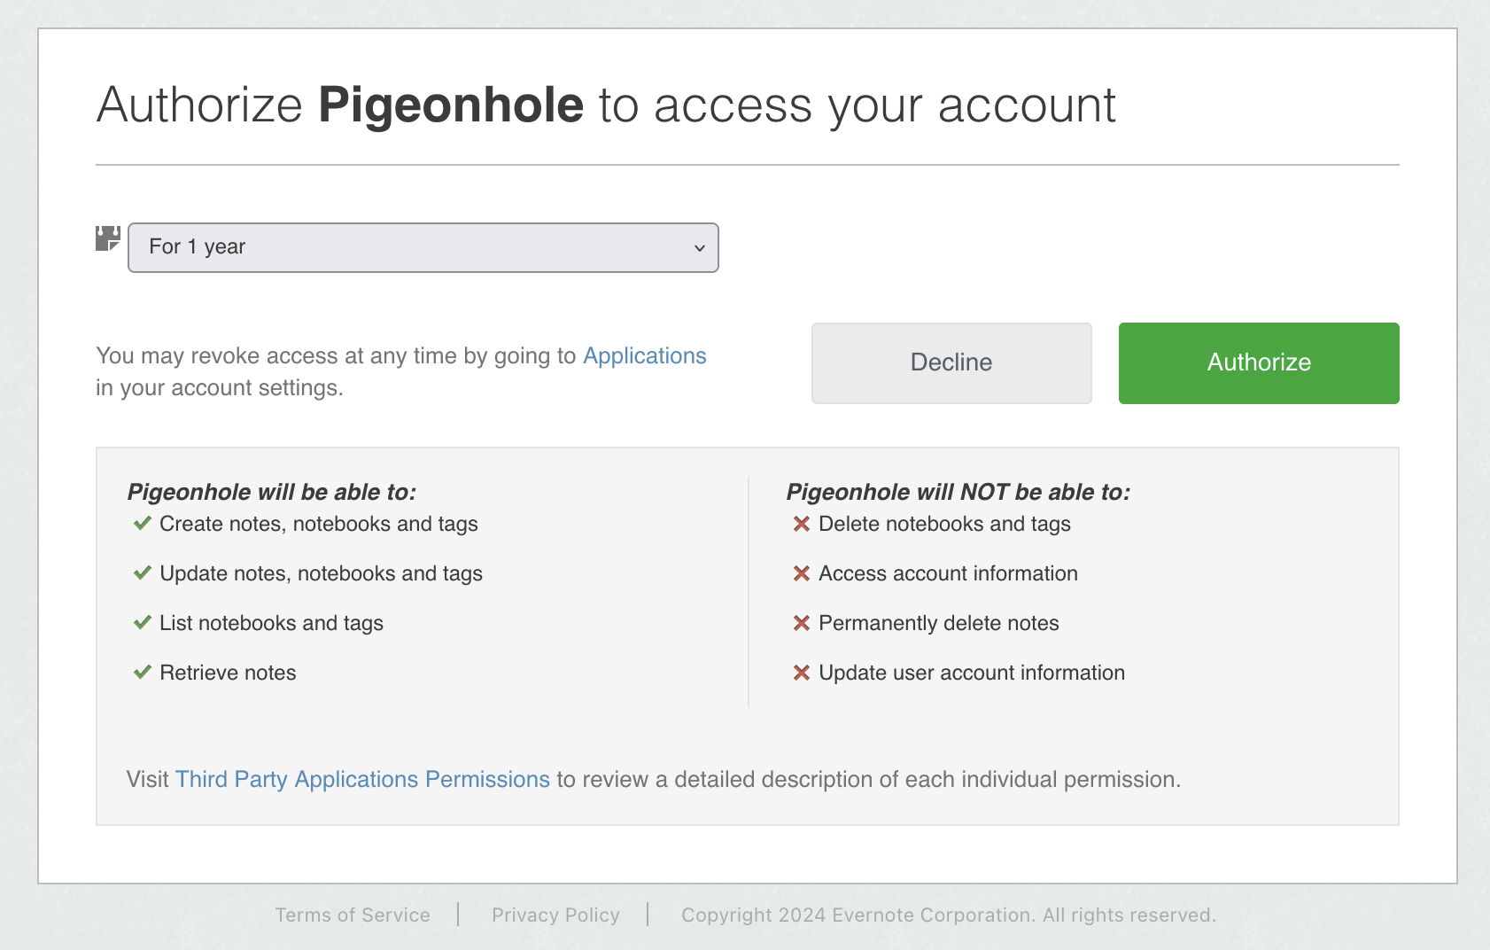The width and height of the screenshot is (1490, 950).
Task: Click checkmark icon beside Update notes
Action: [142, 573]
